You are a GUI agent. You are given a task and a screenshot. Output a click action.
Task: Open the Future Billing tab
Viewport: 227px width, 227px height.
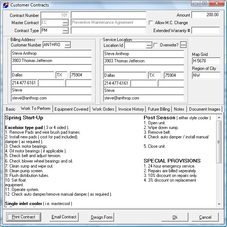[159, 109]
